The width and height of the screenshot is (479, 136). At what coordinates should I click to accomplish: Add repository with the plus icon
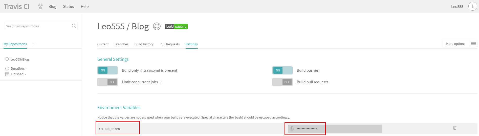coord(34,44)
